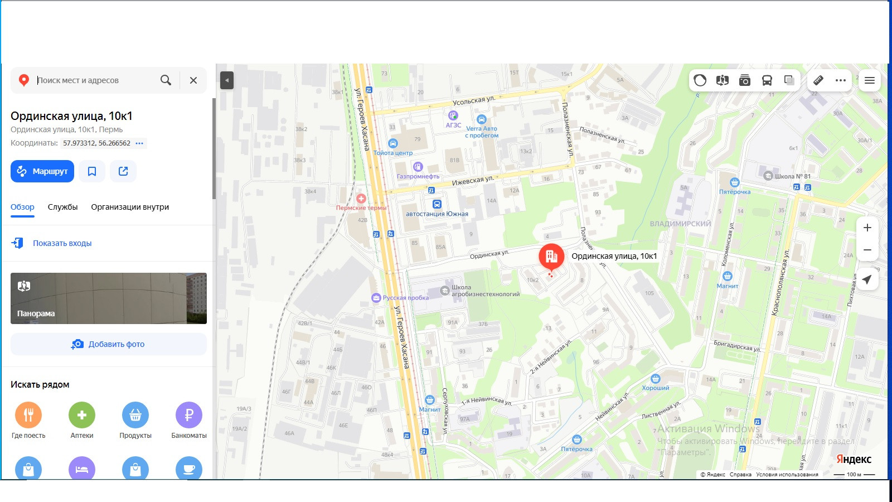
Task: Open the Условия использования link
Action: coord(787,475)
